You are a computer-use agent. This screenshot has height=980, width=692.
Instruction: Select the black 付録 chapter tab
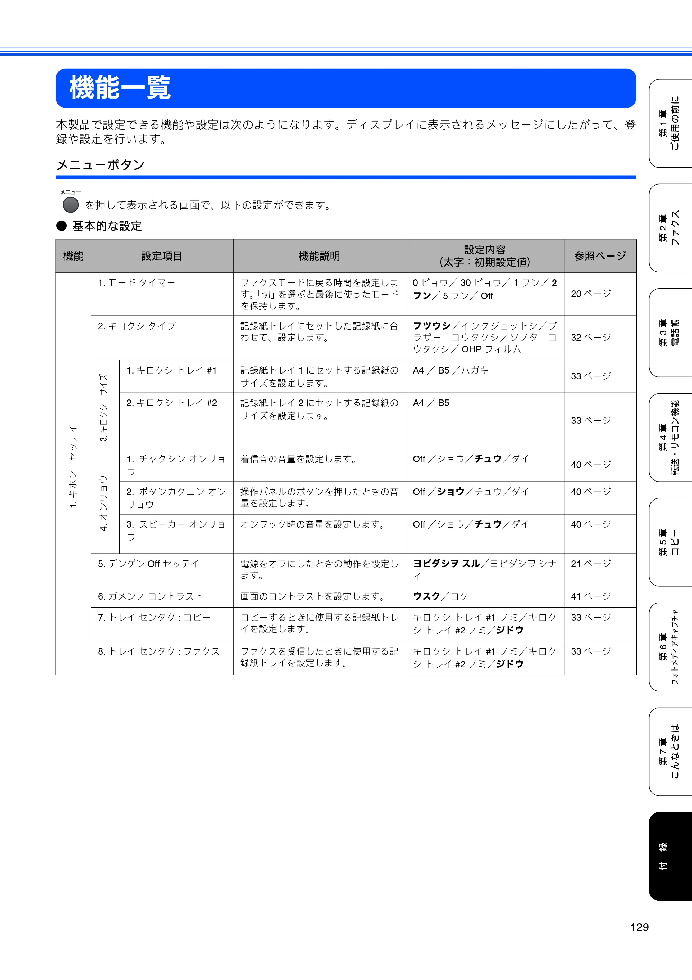click(670, 857)
